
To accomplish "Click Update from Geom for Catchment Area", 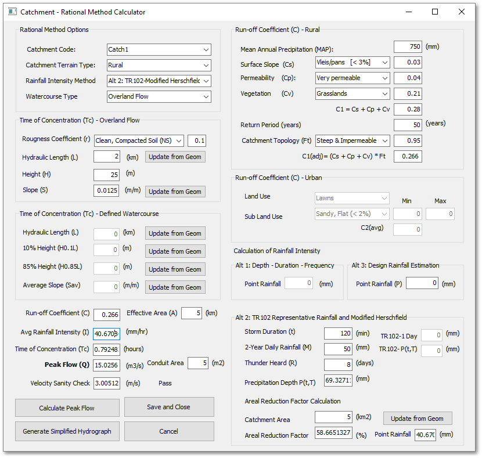I will [x=418, y=419].
